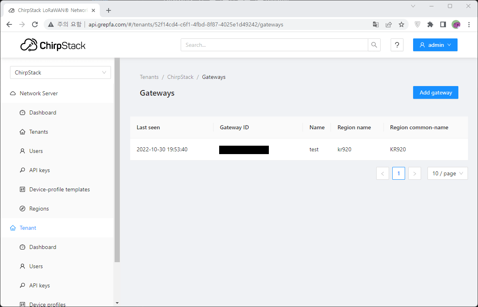Open Device-profile templates in sidebar
478x307 pixels.
click(59, 189)
